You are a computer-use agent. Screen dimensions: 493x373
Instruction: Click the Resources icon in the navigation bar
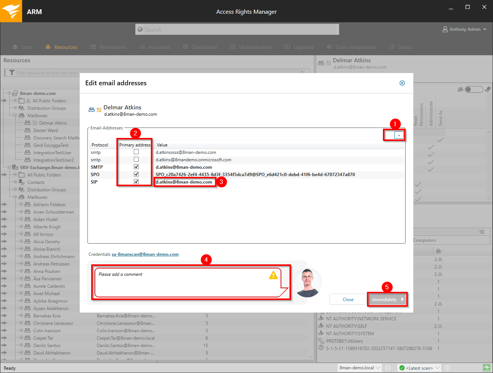(x=48, y=47)
